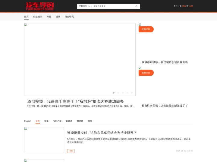217x162 pixels.
Task: Switch to the English category tab
Action: (x=27, y=121)
